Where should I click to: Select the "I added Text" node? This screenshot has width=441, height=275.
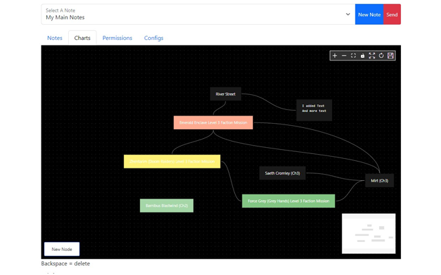tap(314, 110)
